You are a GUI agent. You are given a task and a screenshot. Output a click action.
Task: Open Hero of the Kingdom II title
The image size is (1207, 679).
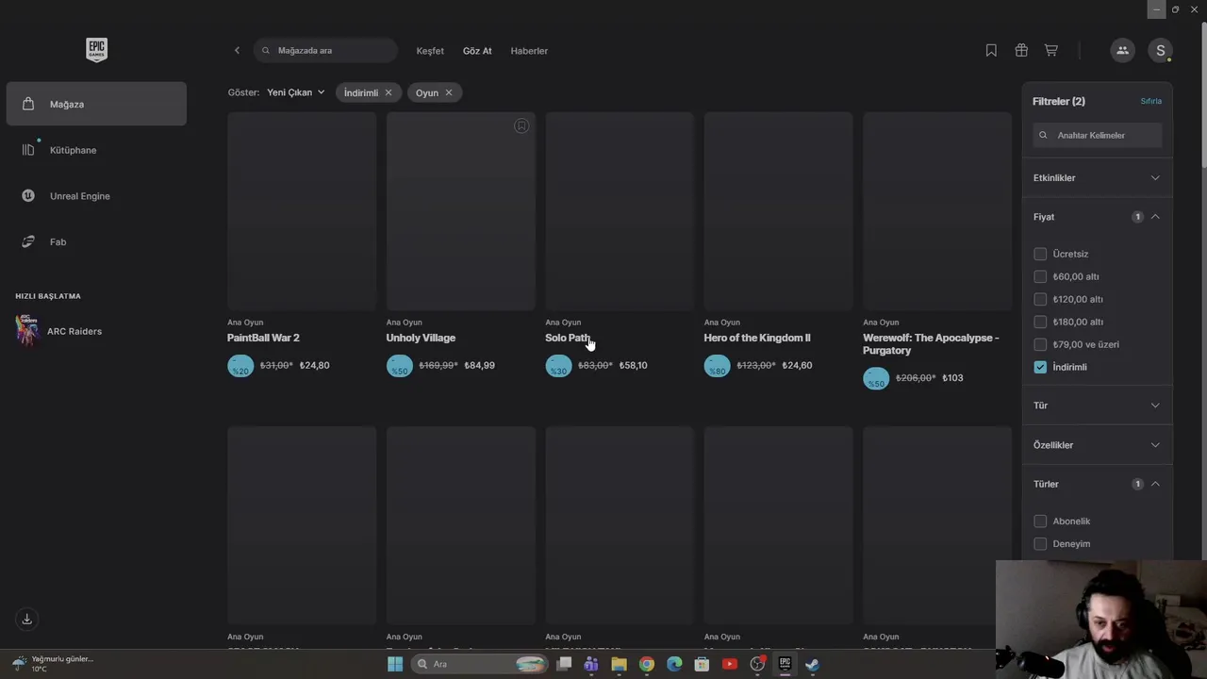pyautogui.click(x=757, y=338)
